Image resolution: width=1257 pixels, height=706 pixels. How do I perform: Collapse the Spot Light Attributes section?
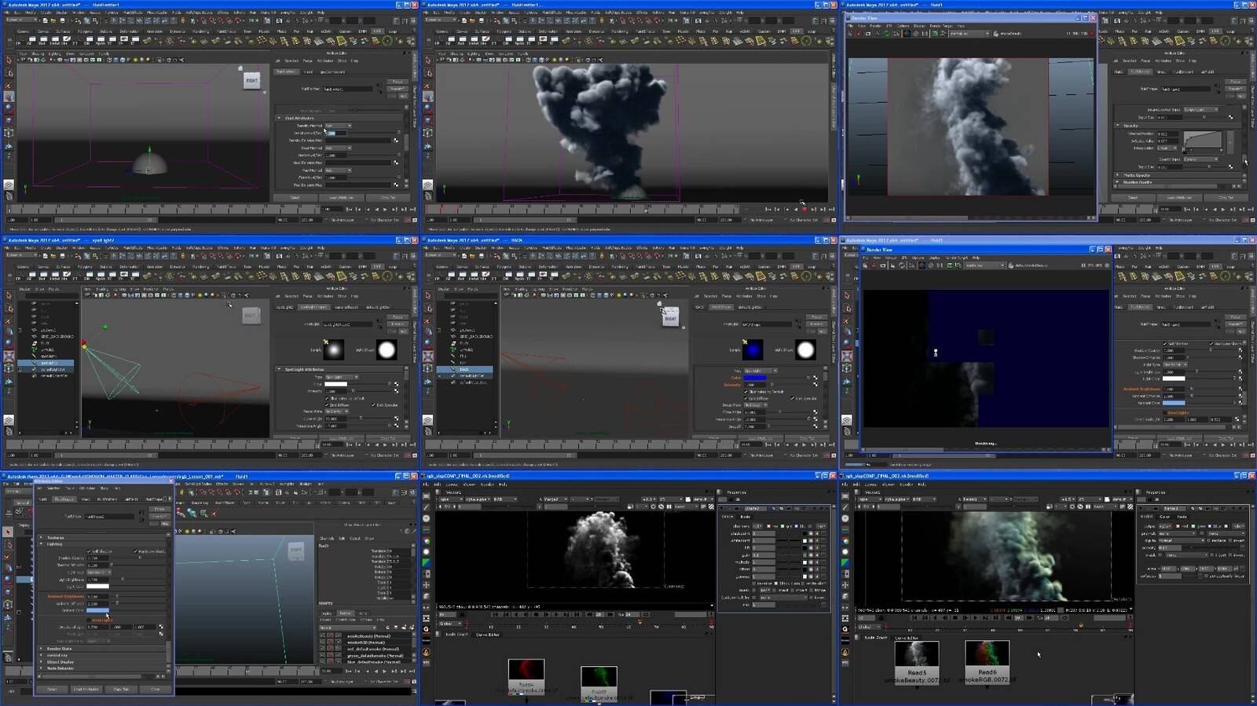point(278,369)
